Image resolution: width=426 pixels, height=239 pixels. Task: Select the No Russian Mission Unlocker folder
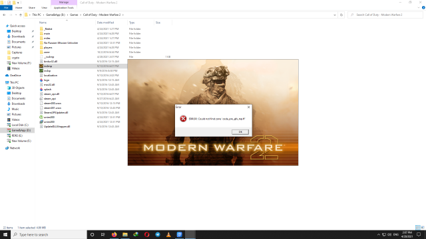pyautogui.click(x=61, y=42)
